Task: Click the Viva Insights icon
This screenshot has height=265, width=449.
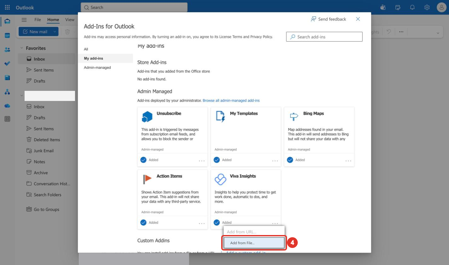Action: click(220, 179)
